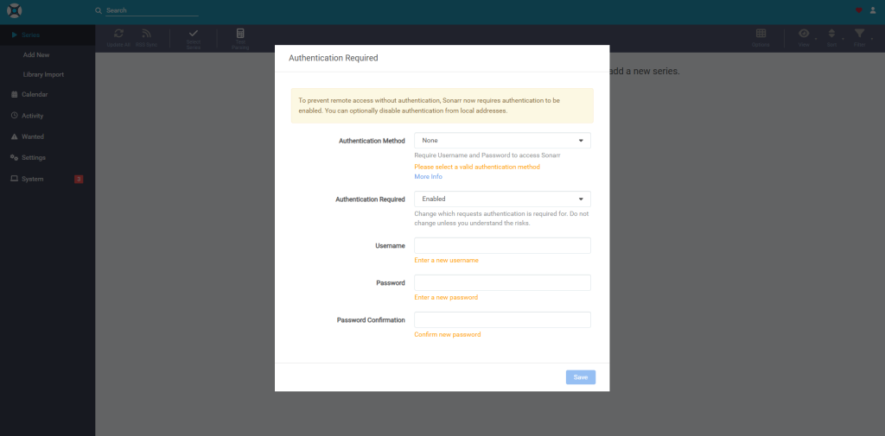Open the Sort dropdown in toolbar

click(831, 34)
